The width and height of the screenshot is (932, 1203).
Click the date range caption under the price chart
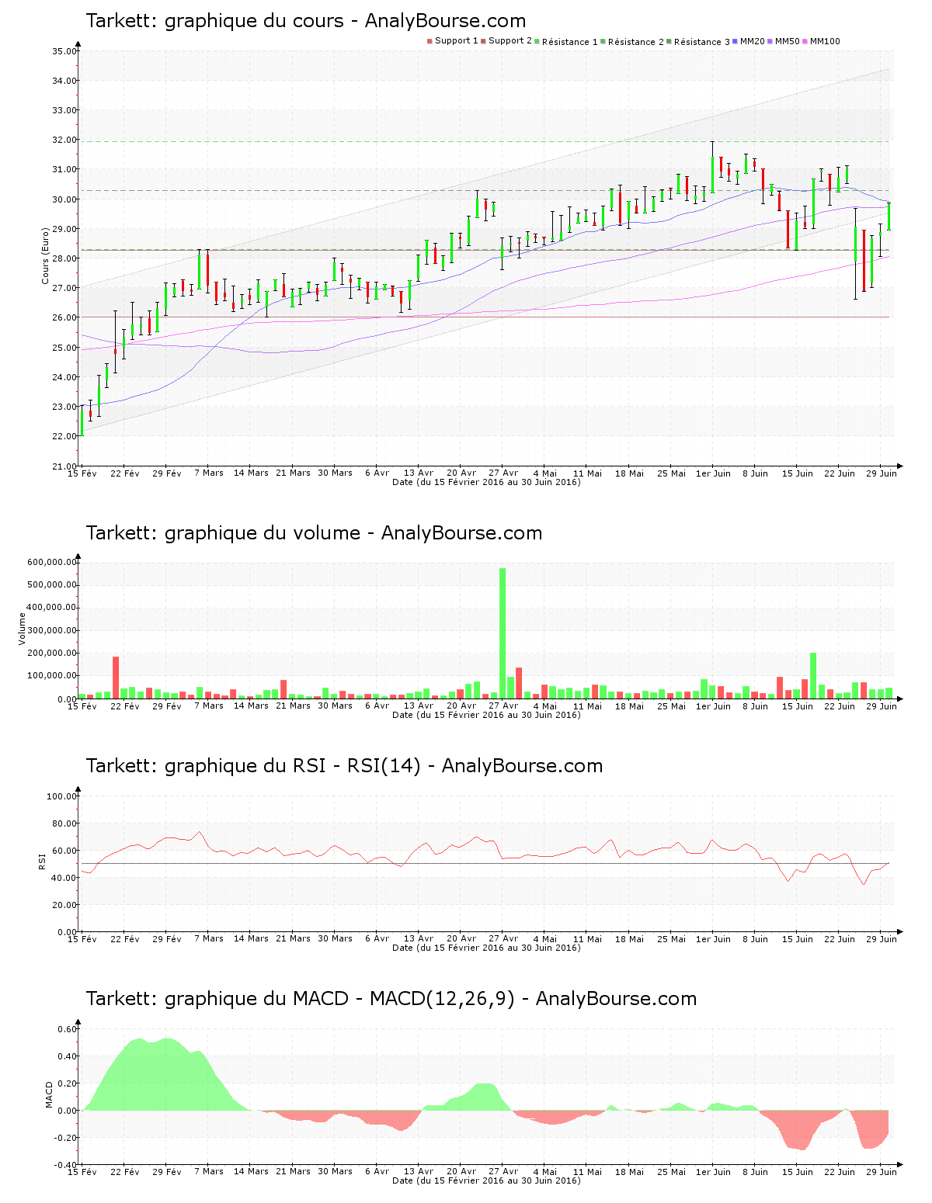(x=486, y=482)
